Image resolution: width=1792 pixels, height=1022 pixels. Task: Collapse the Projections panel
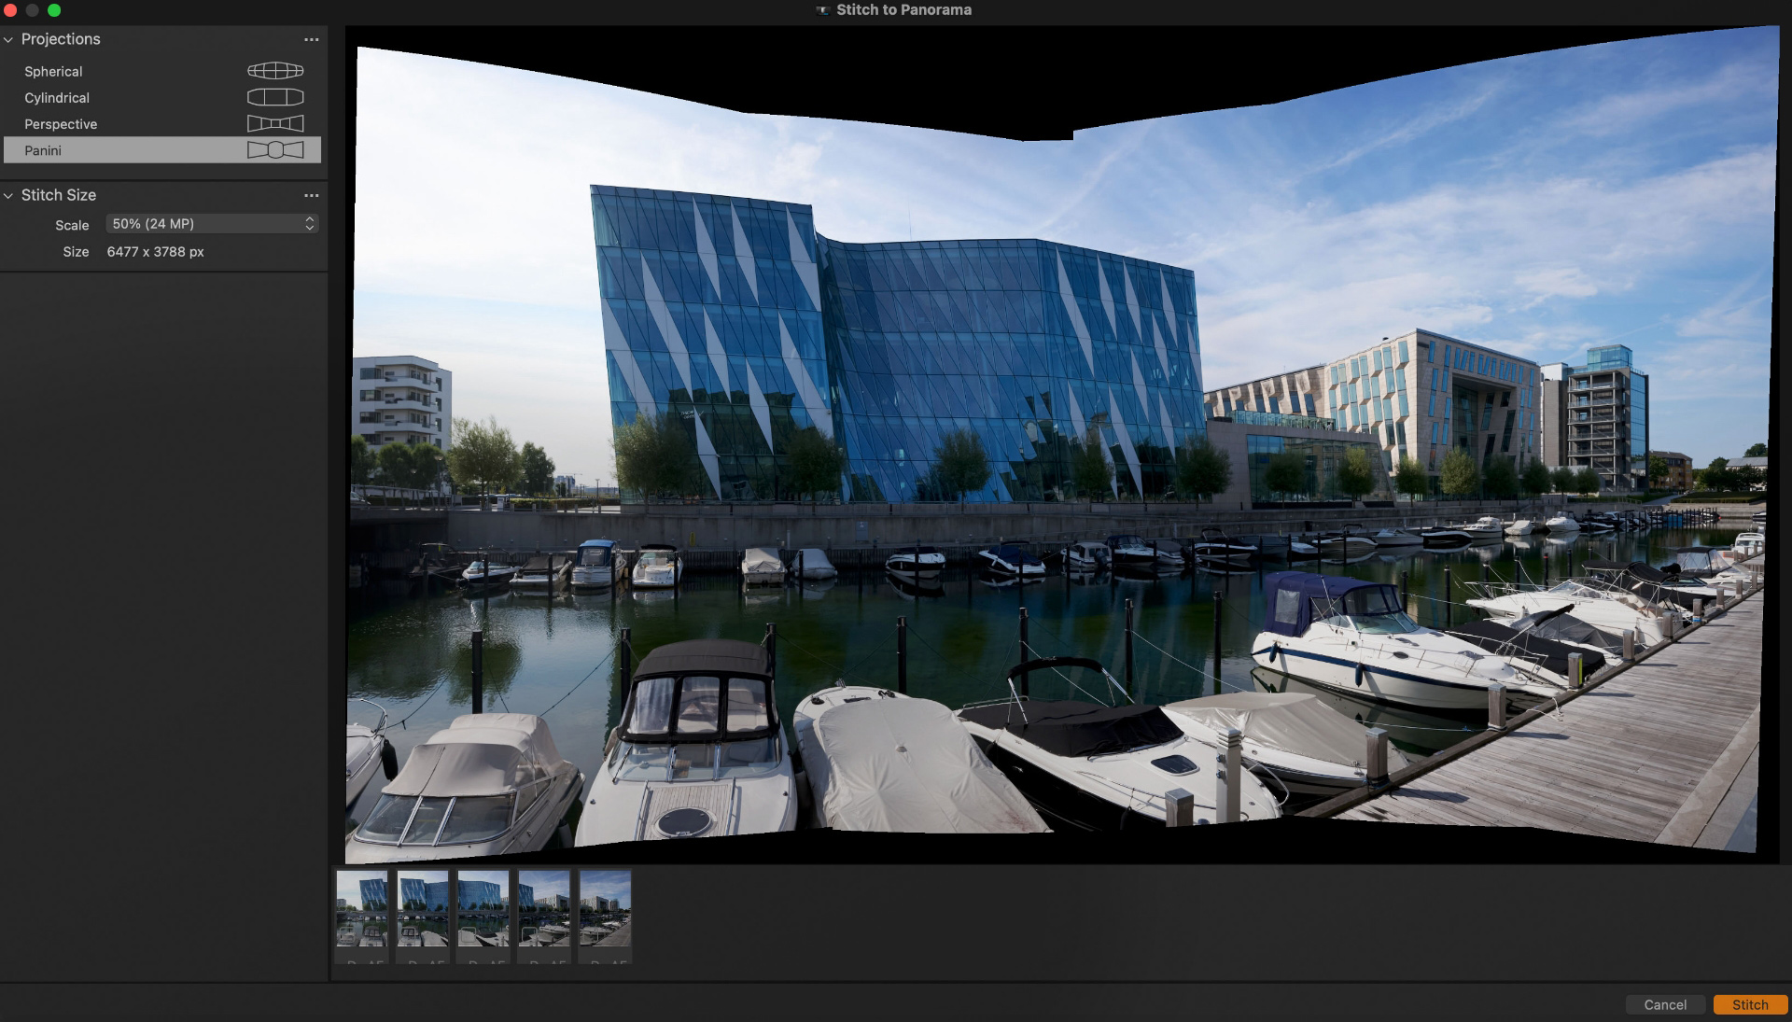[x=8, y=39]
